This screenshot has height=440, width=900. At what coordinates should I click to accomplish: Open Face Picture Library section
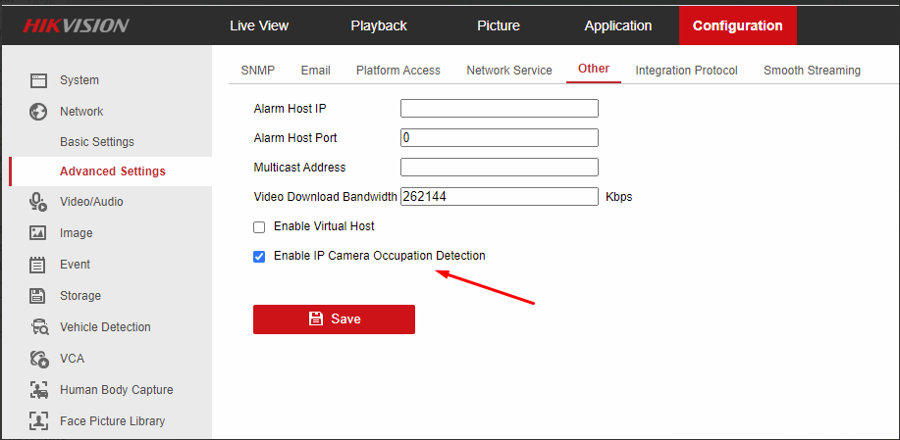coord(113,421)
